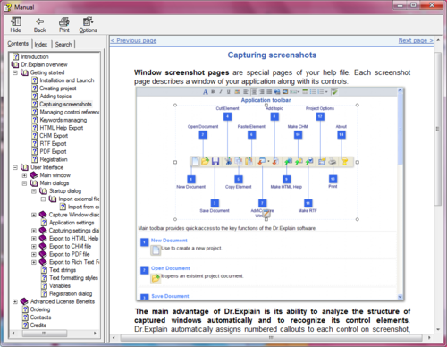447x347 pixels.
Task: Click New Document icon in pictured toolbar
Action: (195, 162)
